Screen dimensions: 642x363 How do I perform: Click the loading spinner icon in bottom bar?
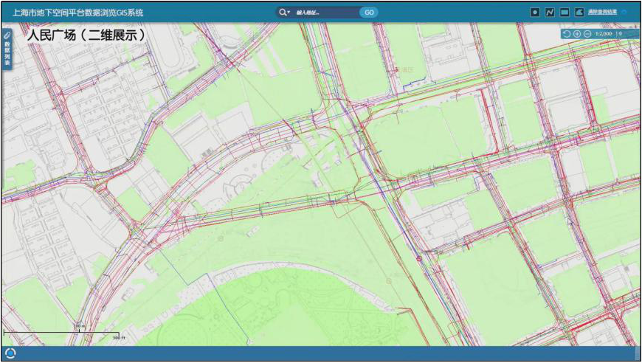(x=10, y=353)
